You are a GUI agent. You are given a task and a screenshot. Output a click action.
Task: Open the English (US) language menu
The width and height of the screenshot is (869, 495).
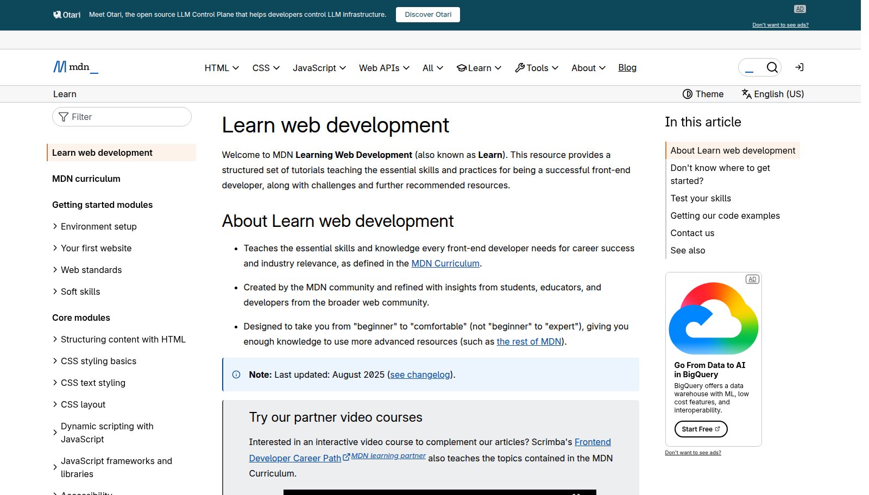point(772,94)
